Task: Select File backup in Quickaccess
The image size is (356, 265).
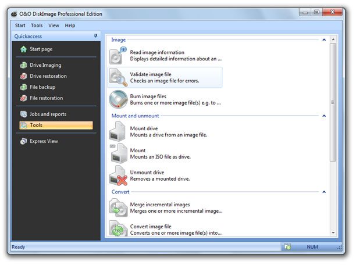Action: 42,87
